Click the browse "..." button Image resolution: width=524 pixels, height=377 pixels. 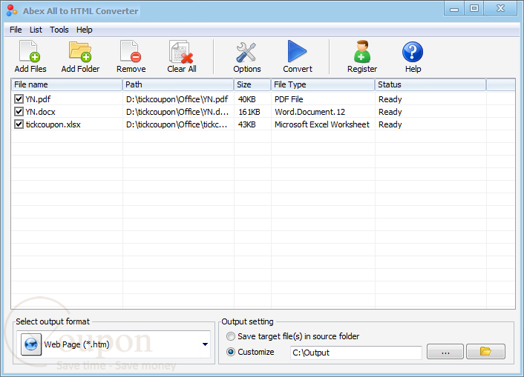point(445,351)
